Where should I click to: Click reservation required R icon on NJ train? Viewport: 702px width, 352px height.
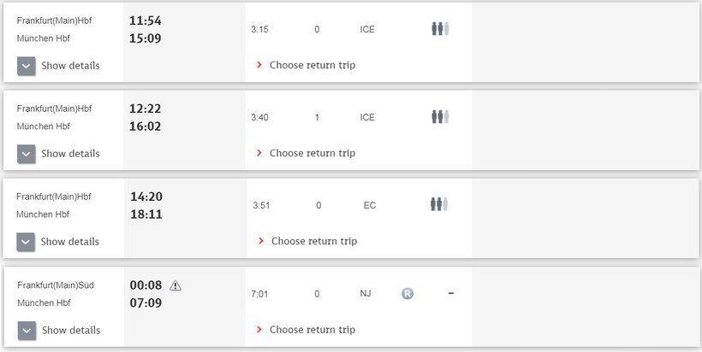click(x=408, y=294)
